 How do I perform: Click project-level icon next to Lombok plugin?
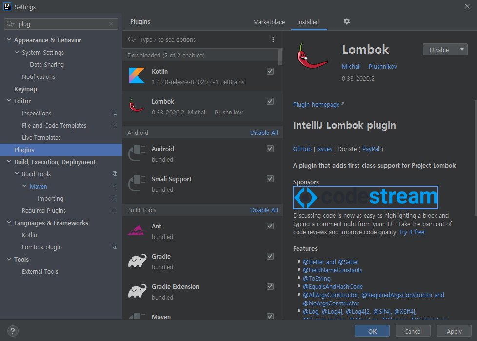[x=115, y=247]
